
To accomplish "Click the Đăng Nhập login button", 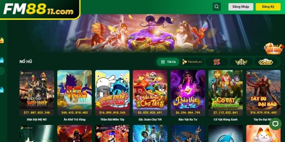I will 241,7.
